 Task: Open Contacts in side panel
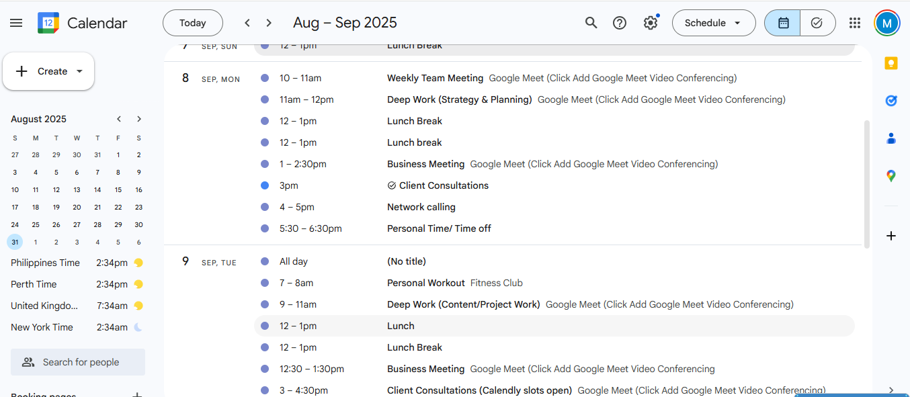(891, 138)
